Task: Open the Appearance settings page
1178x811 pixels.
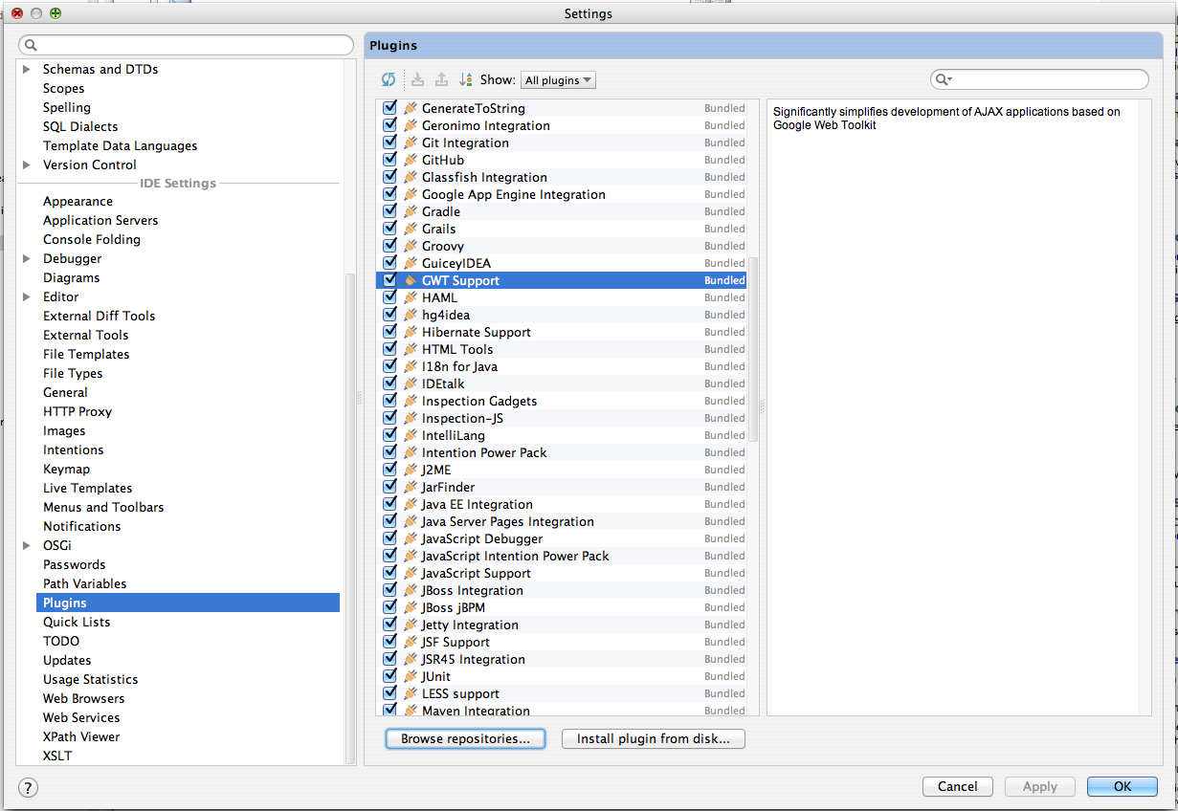Action: (78, 201)
